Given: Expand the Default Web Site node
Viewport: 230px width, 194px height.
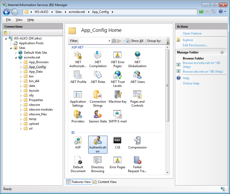Looking at the screenshot, I should click(16, 53).
